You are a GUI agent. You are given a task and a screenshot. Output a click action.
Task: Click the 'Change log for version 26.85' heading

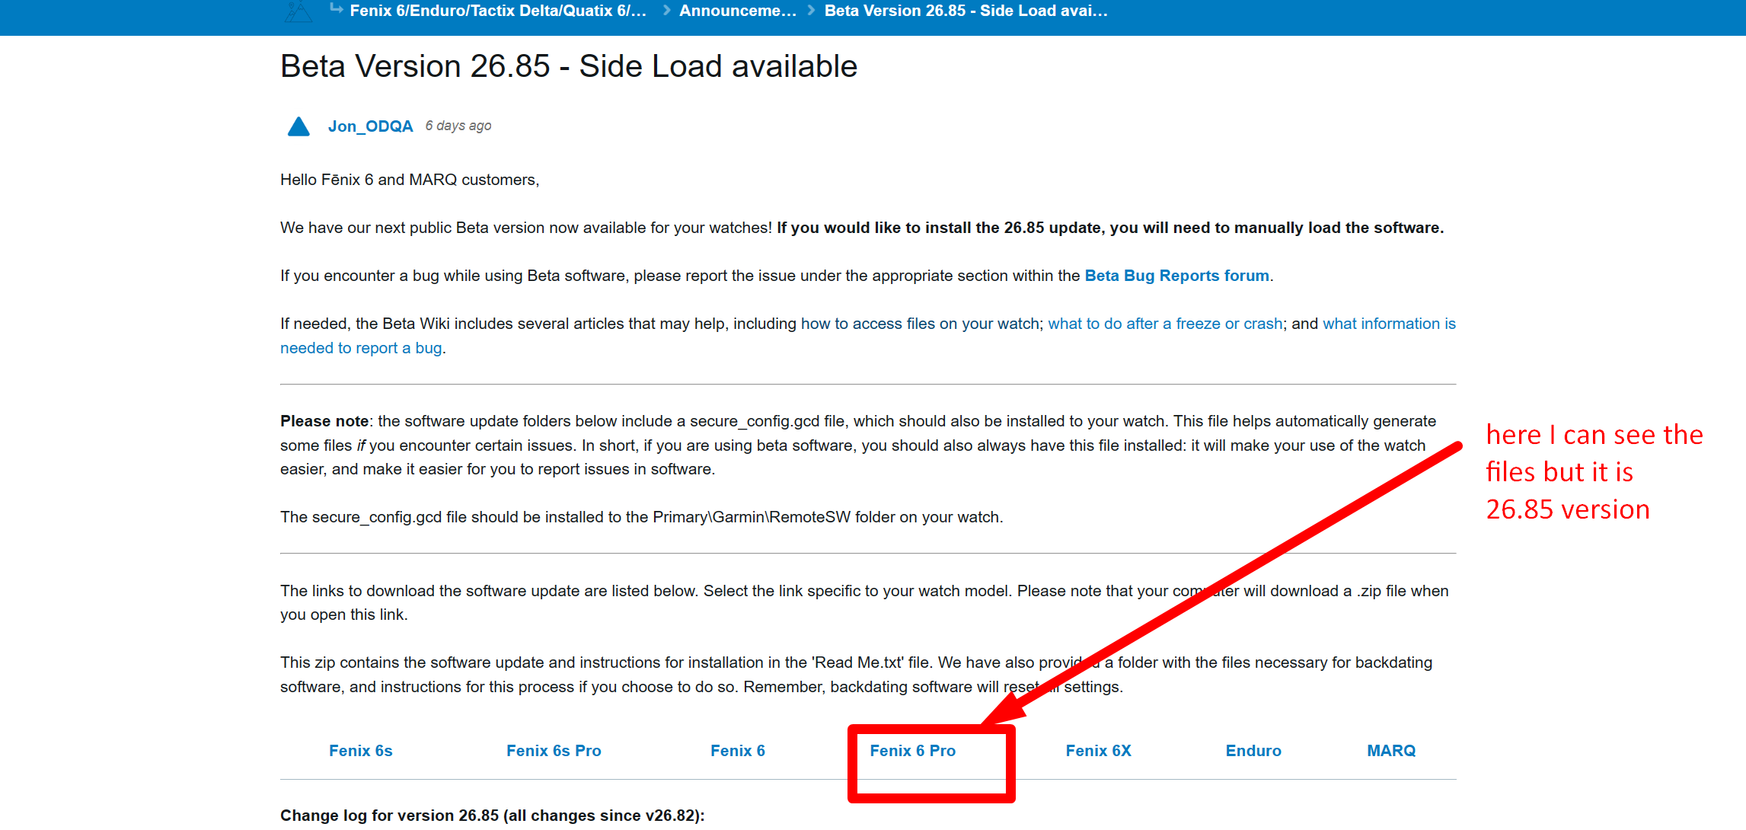click(493, 816)
